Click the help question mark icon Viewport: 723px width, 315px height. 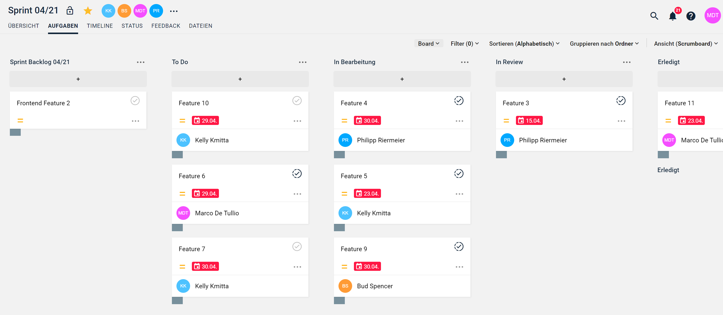click(690, 16)
